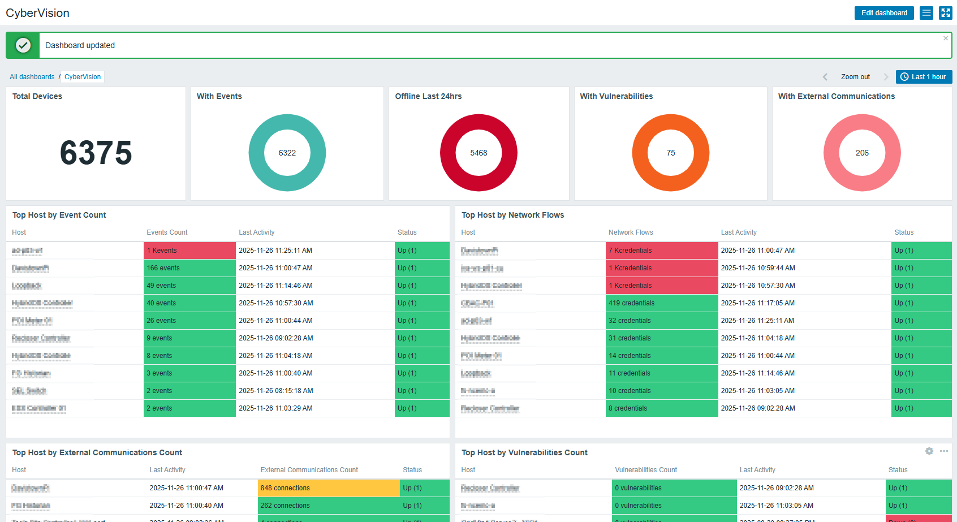Enter kiosk mode with the fullscreen icon
Viewport: 957px width, 522px height.
click(946, 13)
